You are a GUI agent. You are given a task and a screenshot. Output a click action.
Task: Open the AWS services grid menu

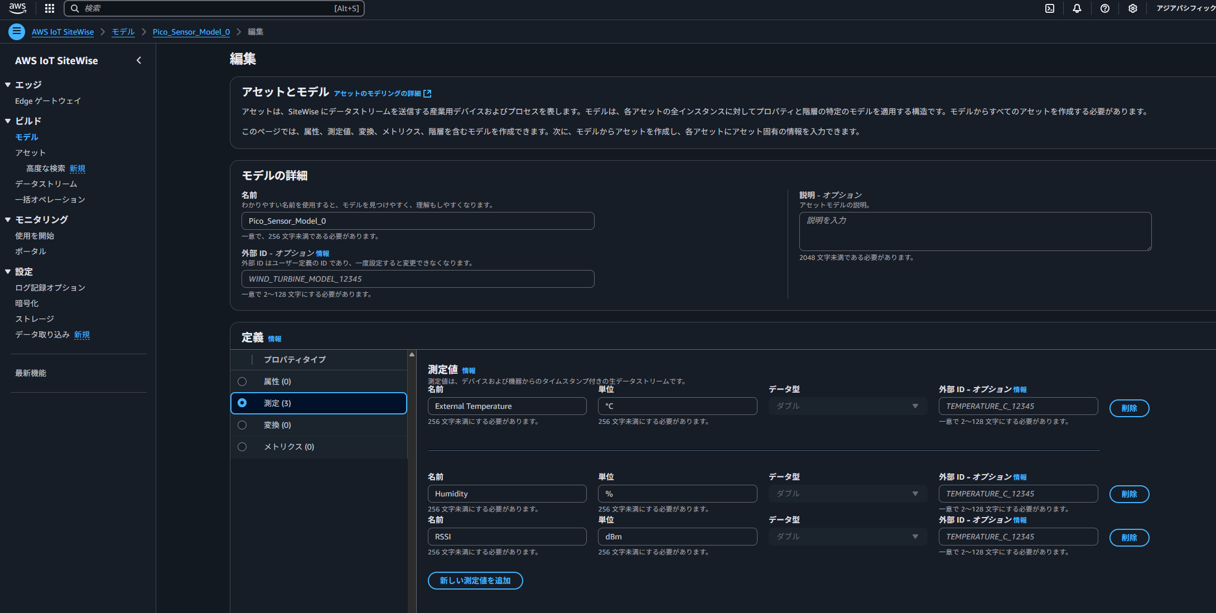click(50, 8)
